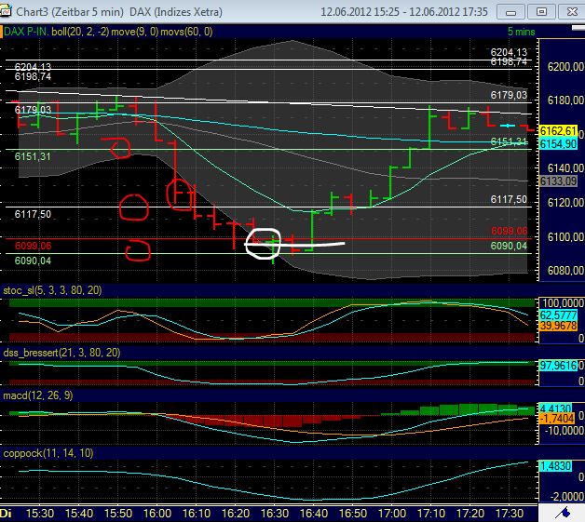
Task: Select the DAX P-IN. series label
Action: pos(26,32)
